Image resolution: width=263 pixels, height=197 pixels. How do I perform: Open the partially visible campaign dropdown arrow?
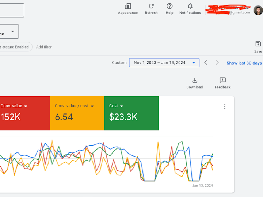(12, 31)
